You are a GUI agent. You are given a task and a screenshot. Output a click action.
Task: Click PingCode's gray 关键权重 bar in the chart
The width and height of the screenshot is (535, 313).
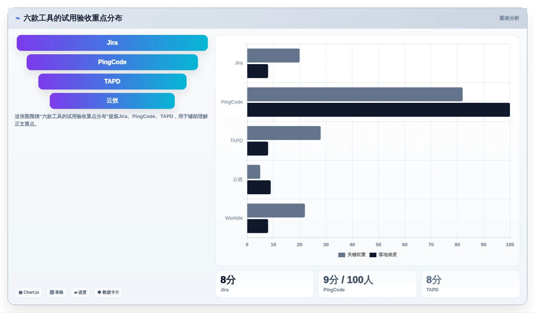355,94
